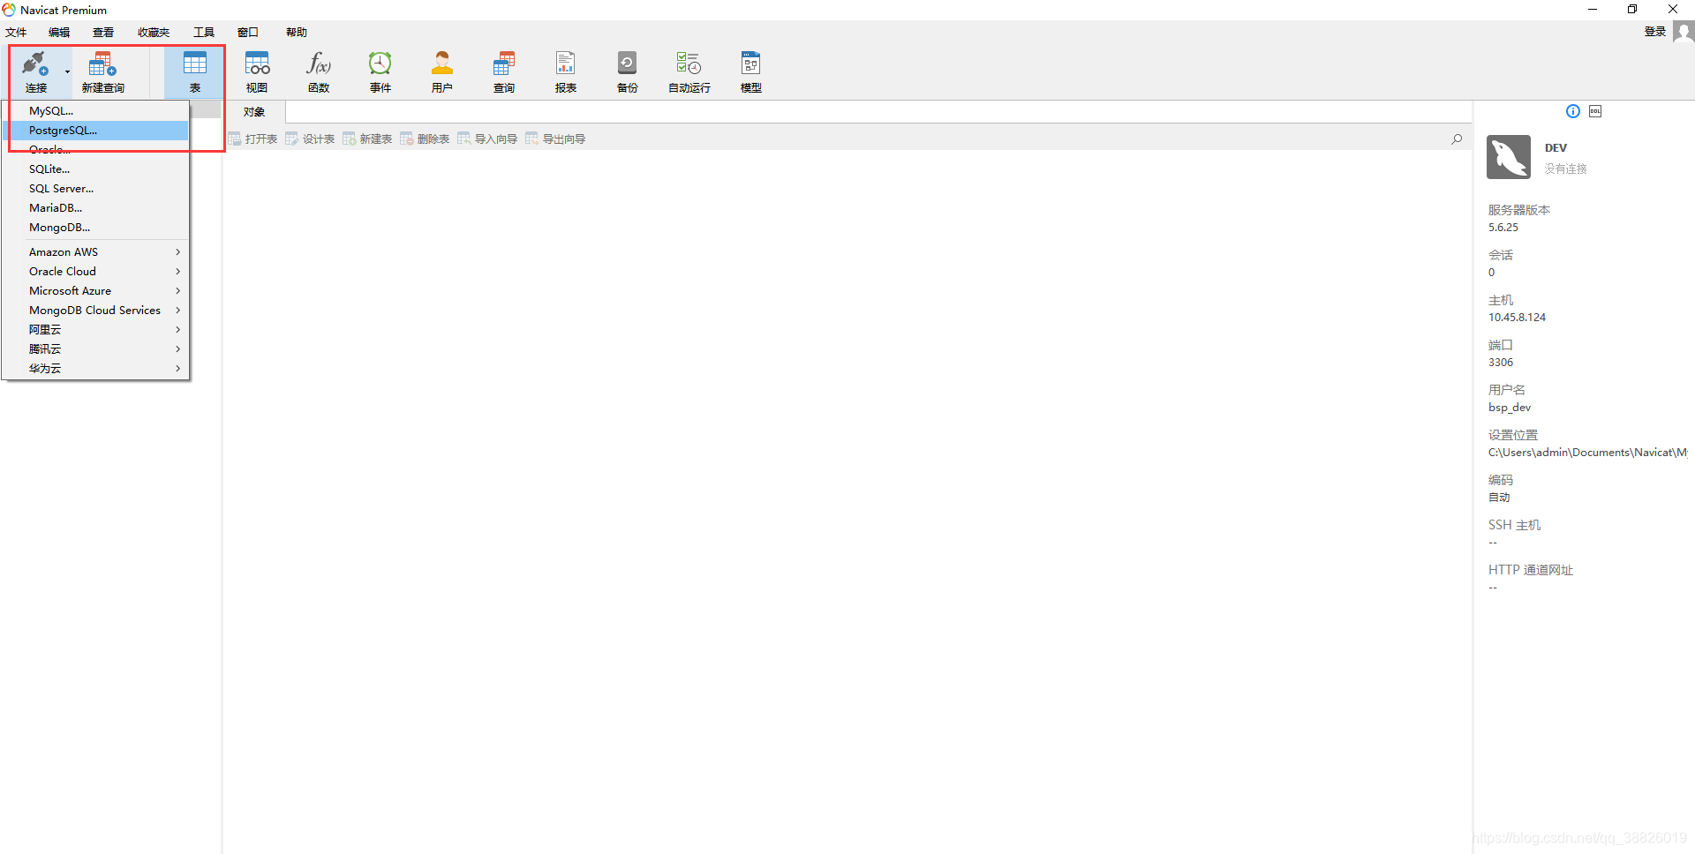Click the 设计表 design table button

310,139
